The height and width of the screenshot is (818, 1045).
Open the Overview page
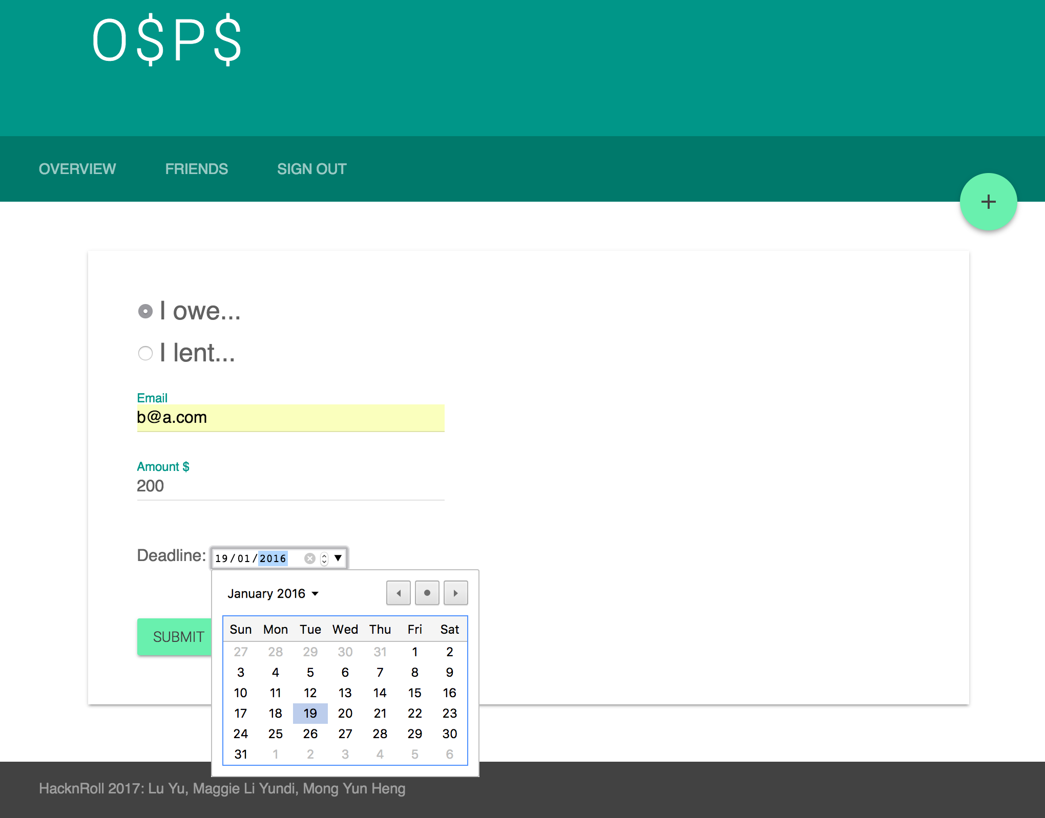click(x=77, y=169)
